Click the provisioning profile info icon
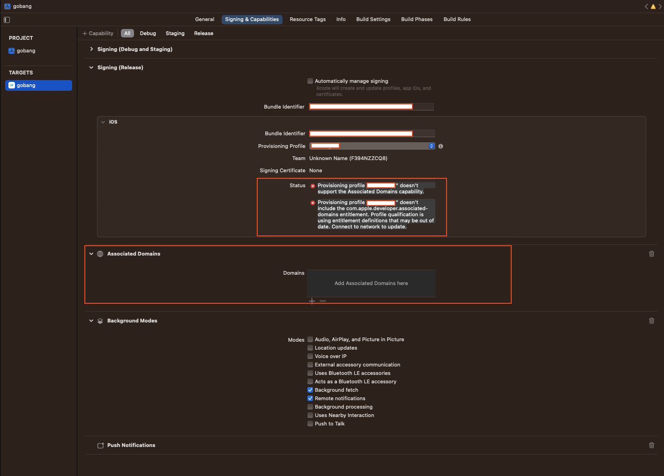 click(440, 146)
